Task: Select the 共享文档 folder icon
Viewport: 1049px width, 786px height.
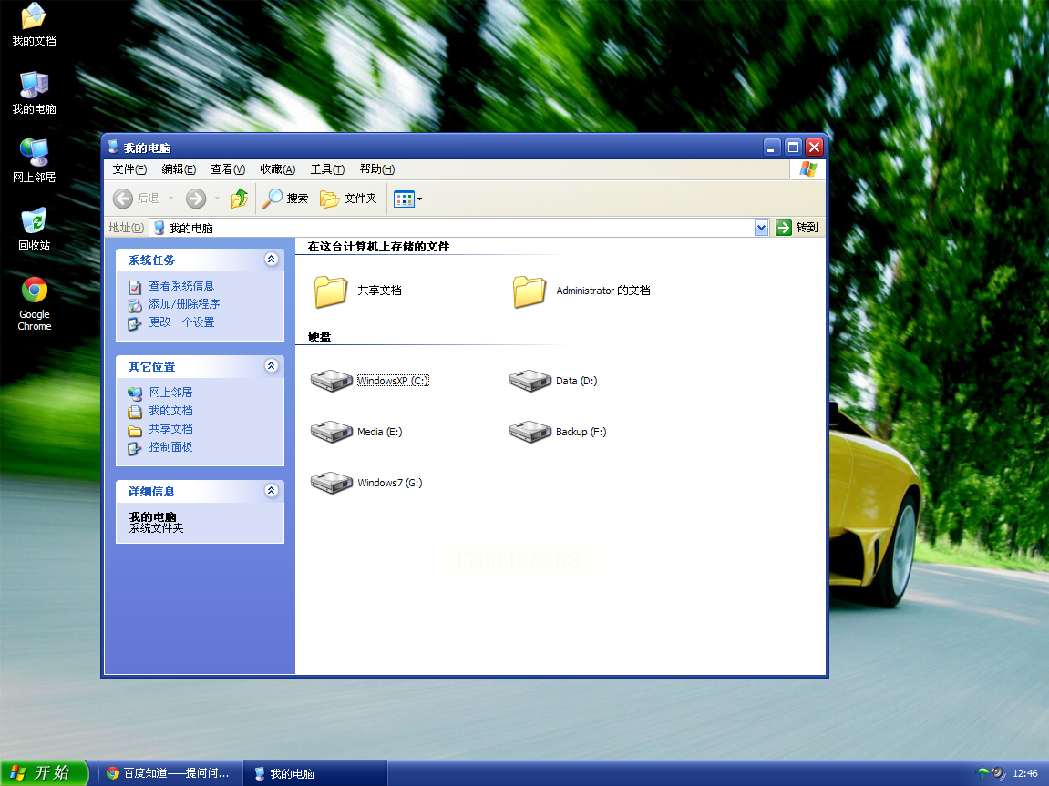Action: coord(331,291)
